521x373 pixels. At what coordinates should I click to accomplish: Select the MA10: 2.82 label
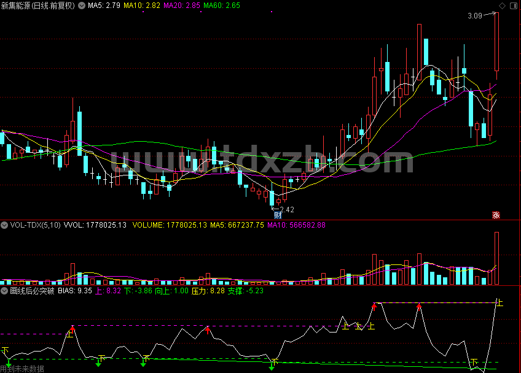point(142,6)
